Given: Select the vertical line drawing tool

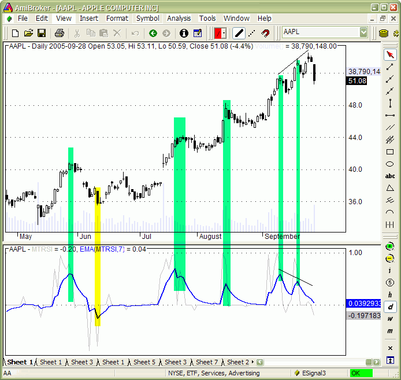Looking at the screenshot, I should (x=390, y=103).
